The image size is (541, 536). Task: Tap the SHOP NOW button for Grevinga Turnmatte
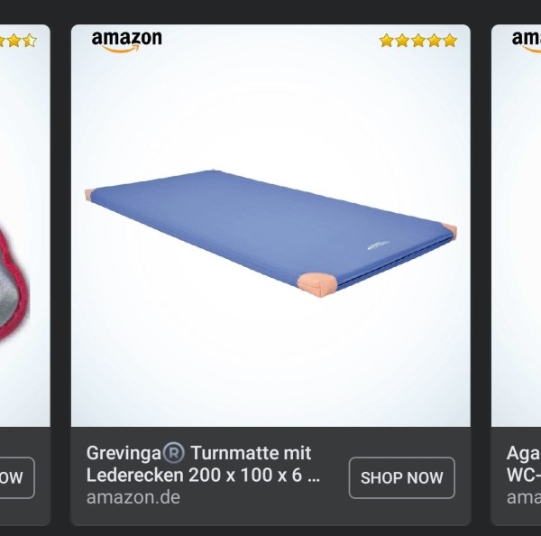coord(401,477)
